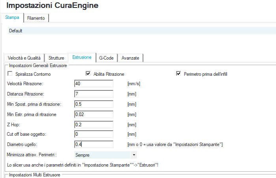Uncheck Perimetro prima dell'infill
This screenshot has height=178, width=276.
click(x=178, y=73)
